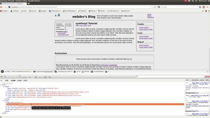Image resolution: width=210 pixels, height=118 pixels.
Task: Switch to the Firebug DOM panel tab
Action: coord(45,77)
